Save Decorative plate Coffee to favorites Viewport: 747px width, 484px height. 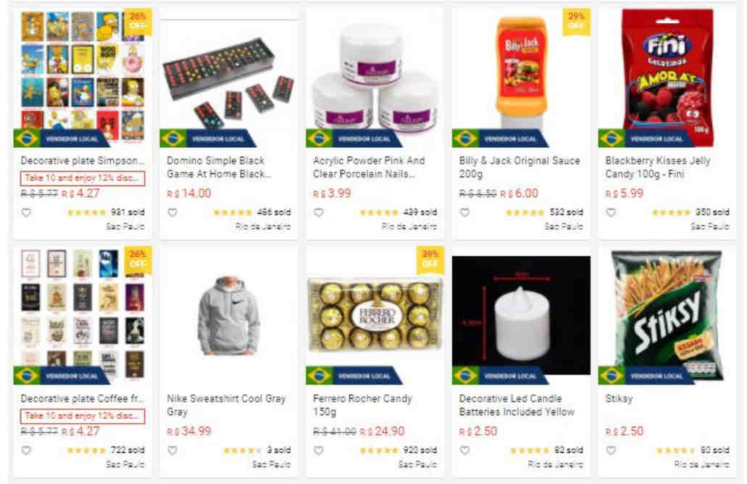coord(26,450)
